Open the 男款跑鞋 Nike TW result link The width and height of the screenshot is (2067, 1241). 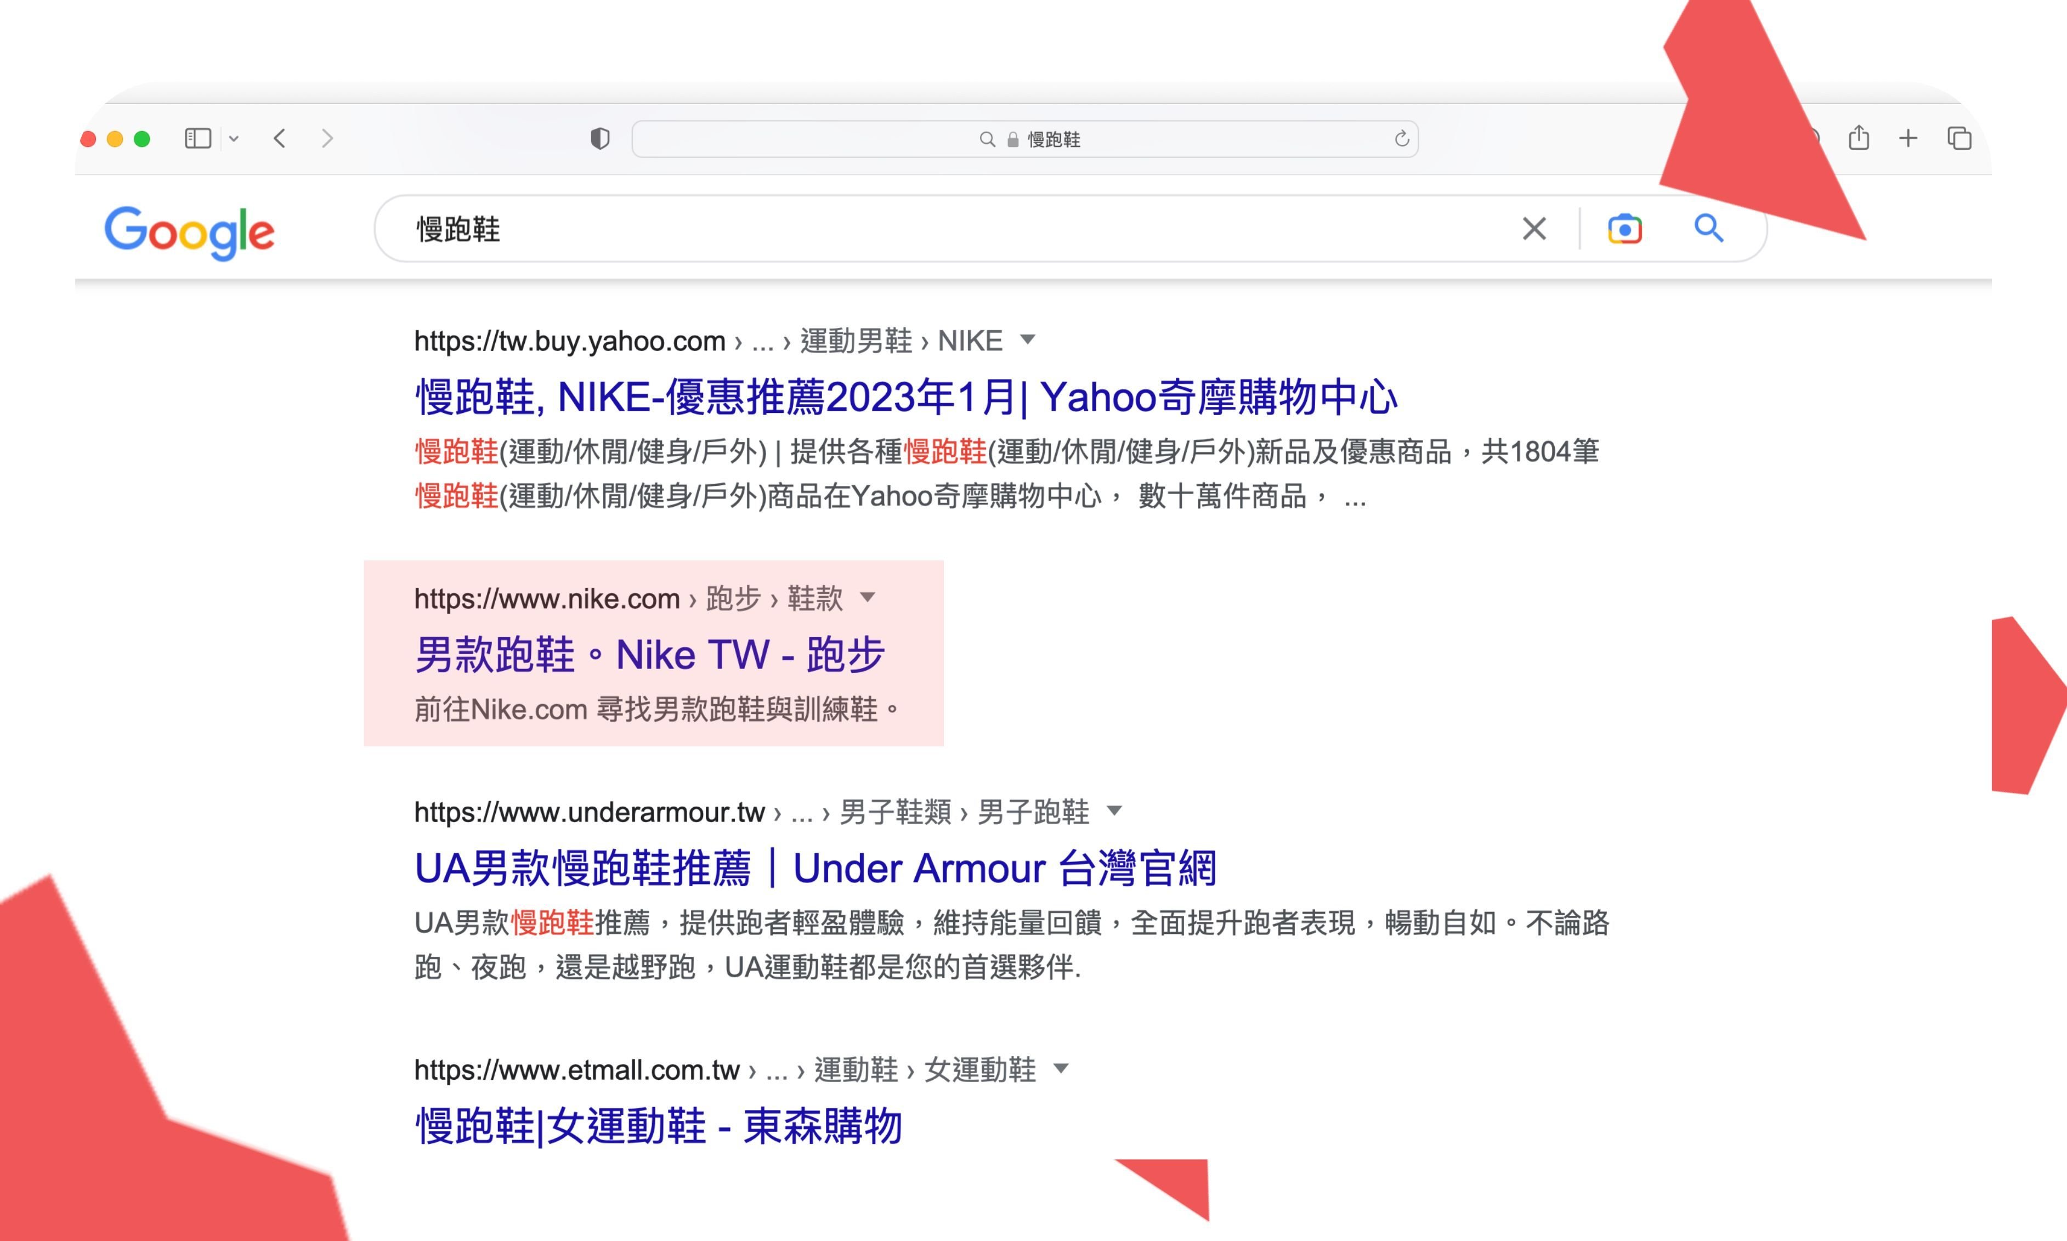click(x=650, y=654)
